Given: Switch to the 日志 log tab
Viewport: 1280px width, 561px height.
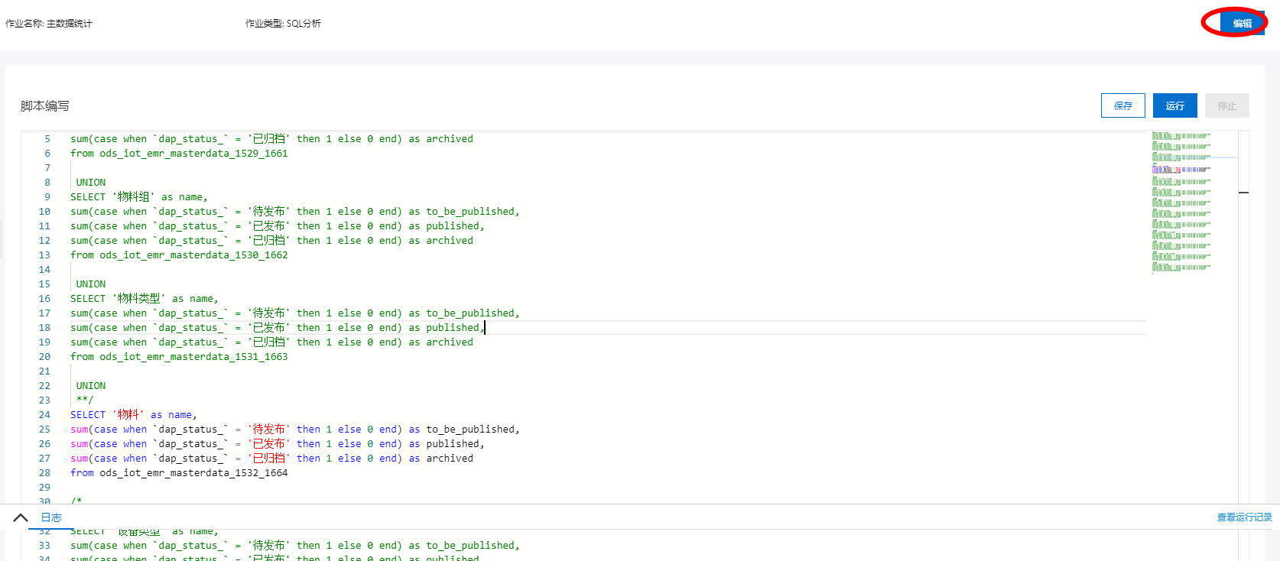Looking at the screenshot, I should (x=51, y=517).
